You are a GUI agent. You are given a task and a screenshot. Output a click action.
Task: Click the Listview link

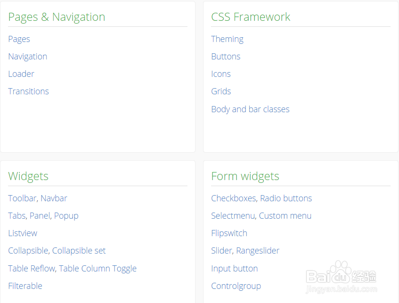pos(23,233)
